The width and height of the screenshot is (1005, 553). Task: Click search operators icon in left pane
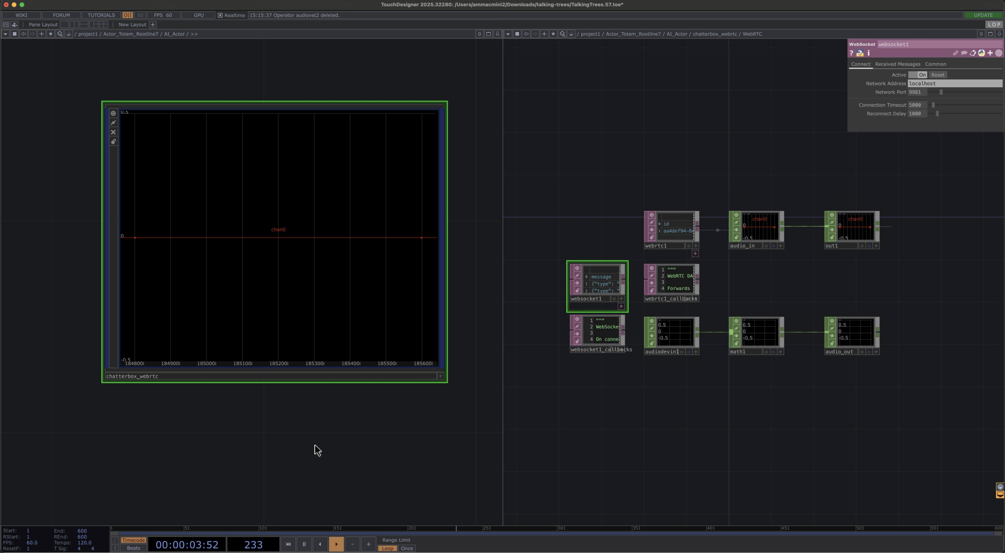point(60,34)
